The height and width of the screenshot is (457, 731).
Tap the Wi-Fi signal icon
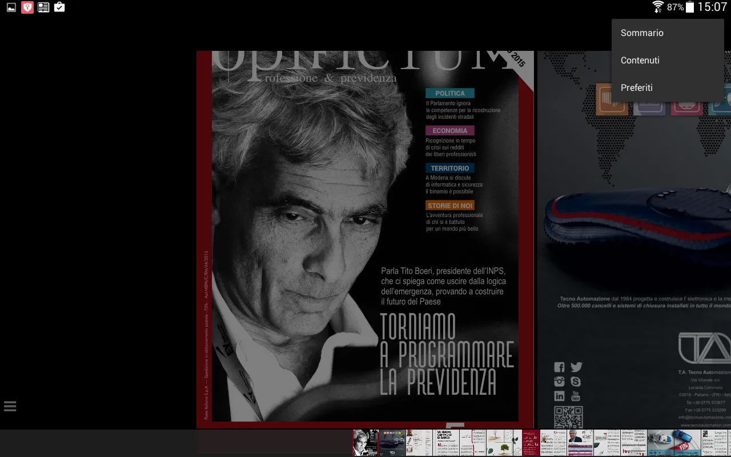658,7
